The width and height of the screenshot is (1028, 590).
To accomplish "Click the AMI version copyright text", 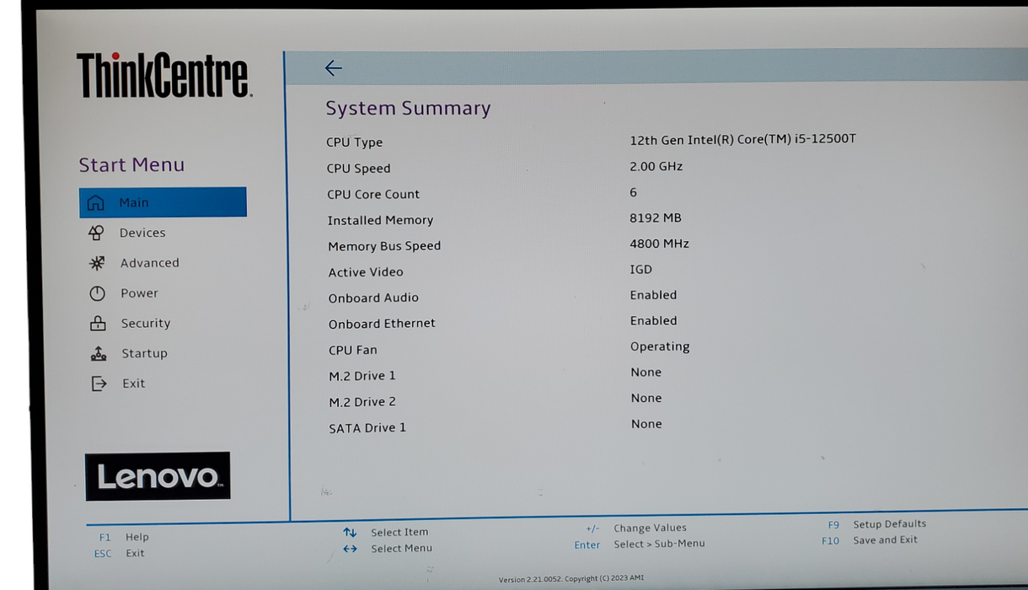I will point(571,579).
